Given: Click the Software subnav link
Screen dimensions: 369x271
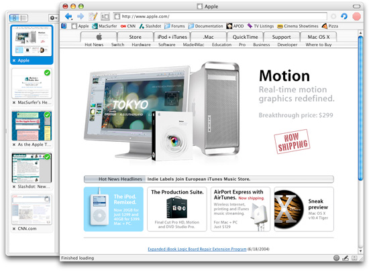Looking at the screenshot, I should click(167, 45).
